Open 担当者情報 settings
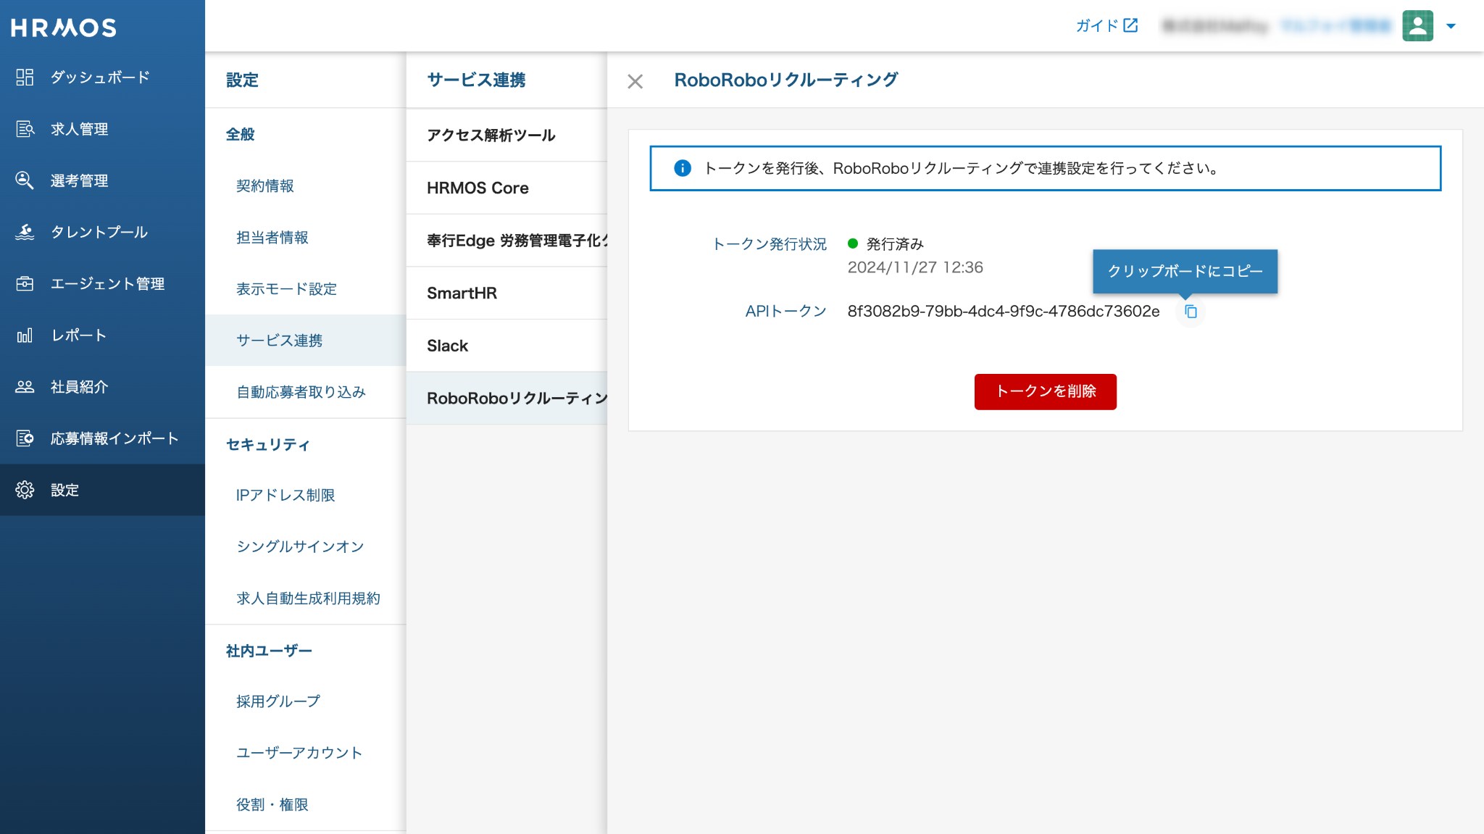This screenshot has height=834, width=1484. pos(305,237)
